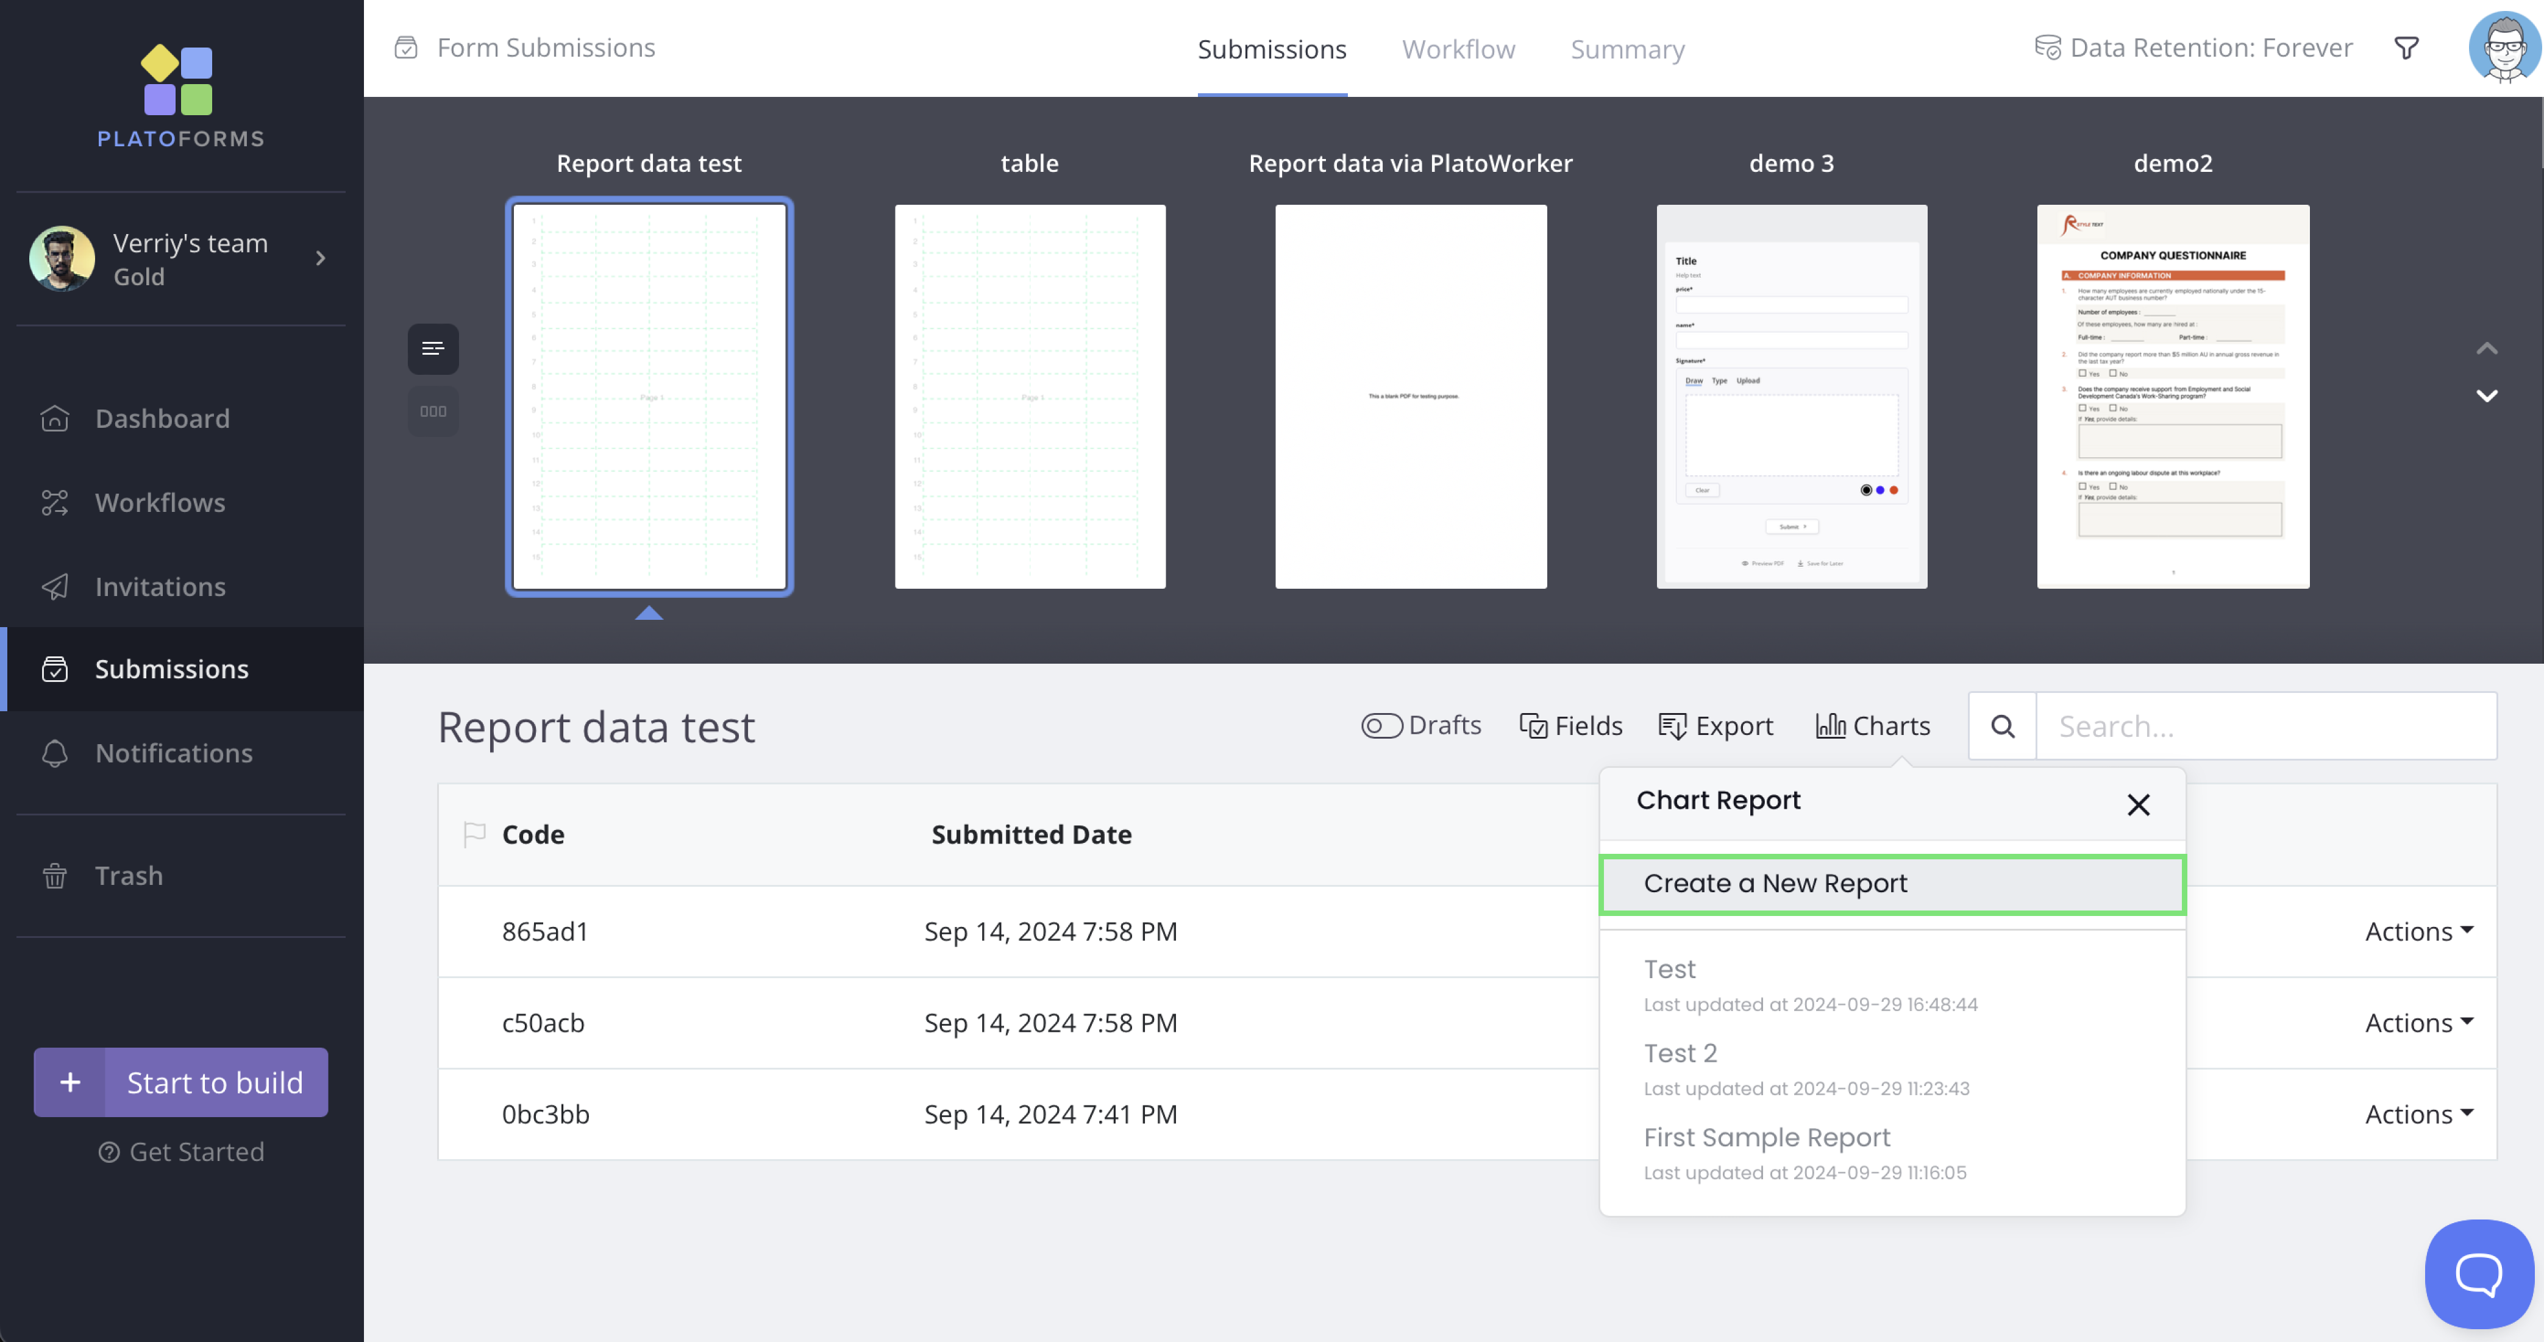Switch to the Workflow tab
Viewport: 2544px width, 1342px height.
[x=1458, y=49]
